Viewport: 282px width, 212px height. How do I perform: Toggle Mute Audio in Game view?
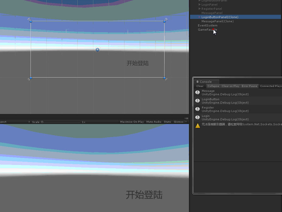(154, 122)
